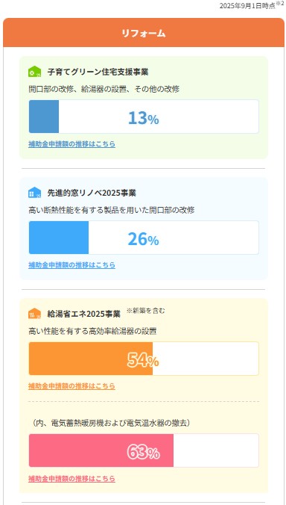The height and width of the screenshot is (505, 286).
Task: Open 補助金申請額の推移はこちら link under 26% bar
Action: (72, 265)
